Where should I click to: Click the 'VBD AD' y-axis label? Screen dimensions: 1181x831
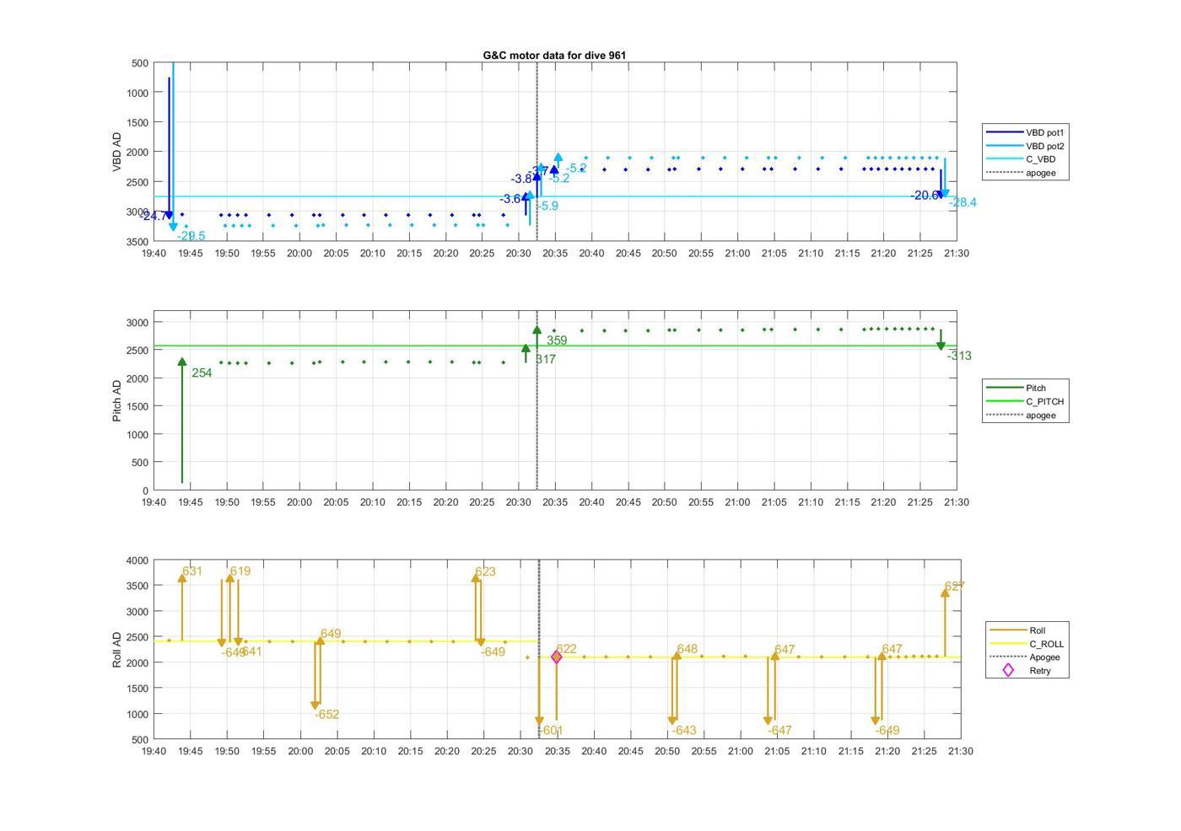(x=117, y=152)
